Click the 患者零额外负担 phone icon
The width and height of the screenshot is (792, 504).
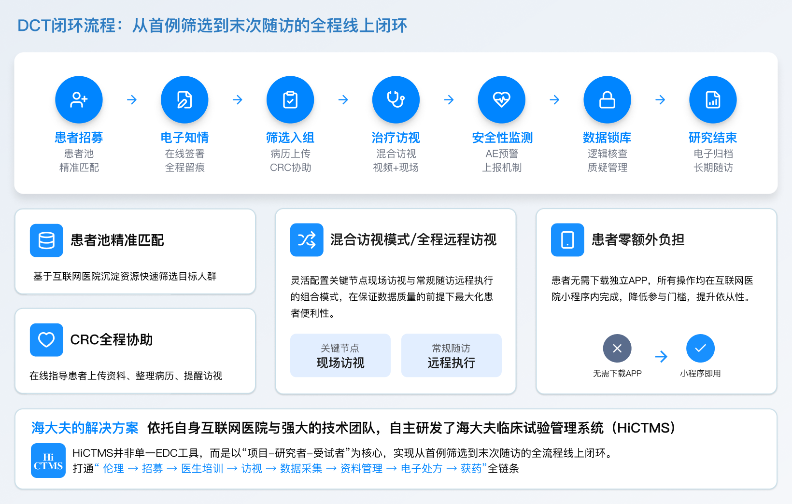click(567, 240)
